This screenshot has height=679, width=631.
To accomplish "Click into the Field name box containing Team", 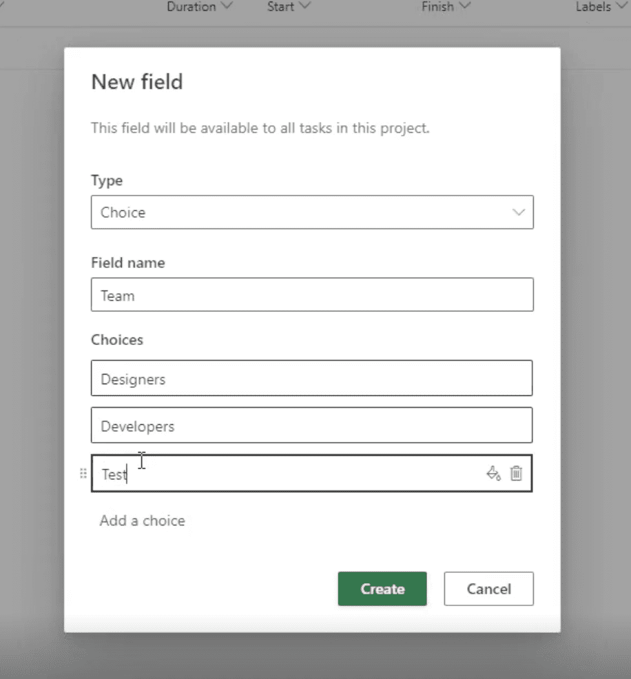I will click(312, 295).
